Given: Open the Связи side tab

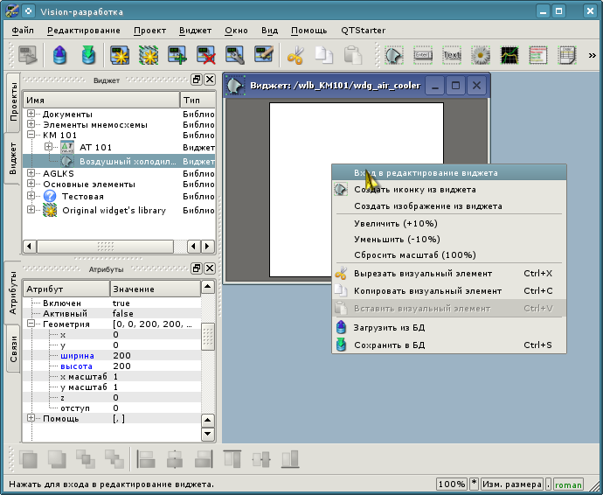Looking at the screenshot, I should [x=13, y=350].
